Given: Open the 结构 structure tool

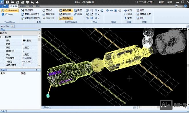Looking at the screenshot, I should (x=78, y=14).
